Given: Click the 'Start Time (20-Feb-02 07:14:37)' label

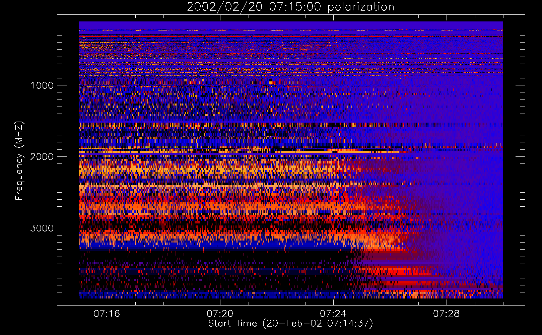Looking at the screenshot, I should tap(290, 324).
